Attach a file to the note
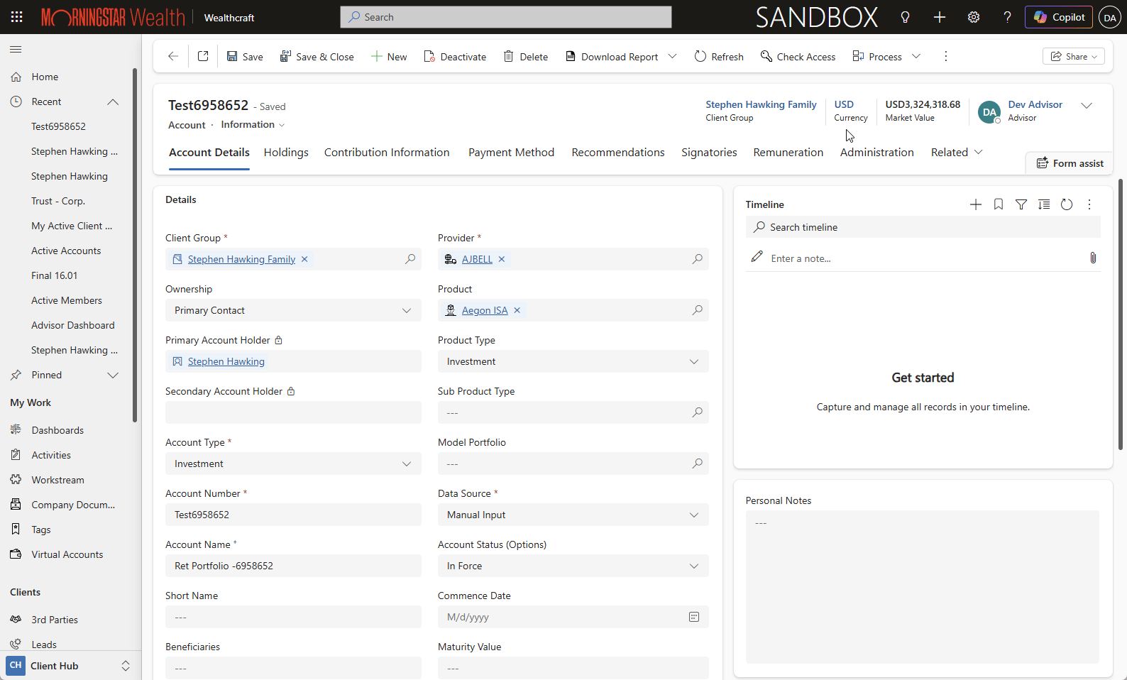Image resolution: width=1127 pixels, height=680 pixels. (1093, 258)
